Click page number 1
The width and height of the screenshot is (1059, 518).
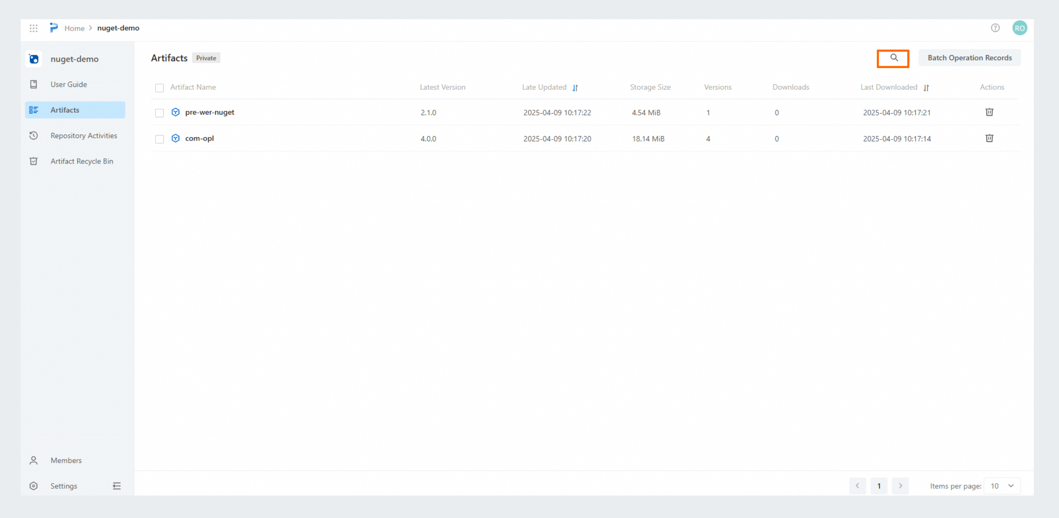point(879,486)
